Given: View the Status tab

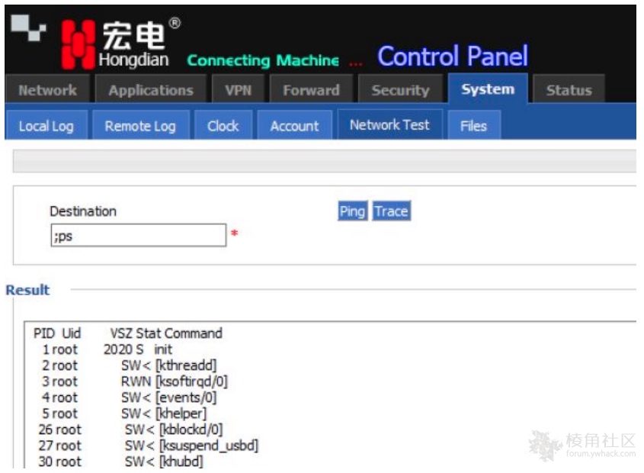Looking at the screenshot, I should pyautogui.click(x=569, y=90).
